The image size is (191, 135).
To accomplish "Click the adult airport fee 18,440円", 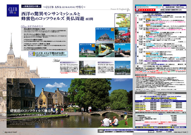I will click(159, 132).
